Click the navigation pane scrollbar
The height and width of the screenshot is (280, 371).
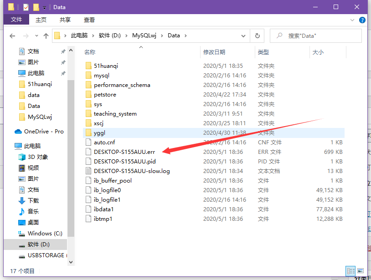click(71, 159)
